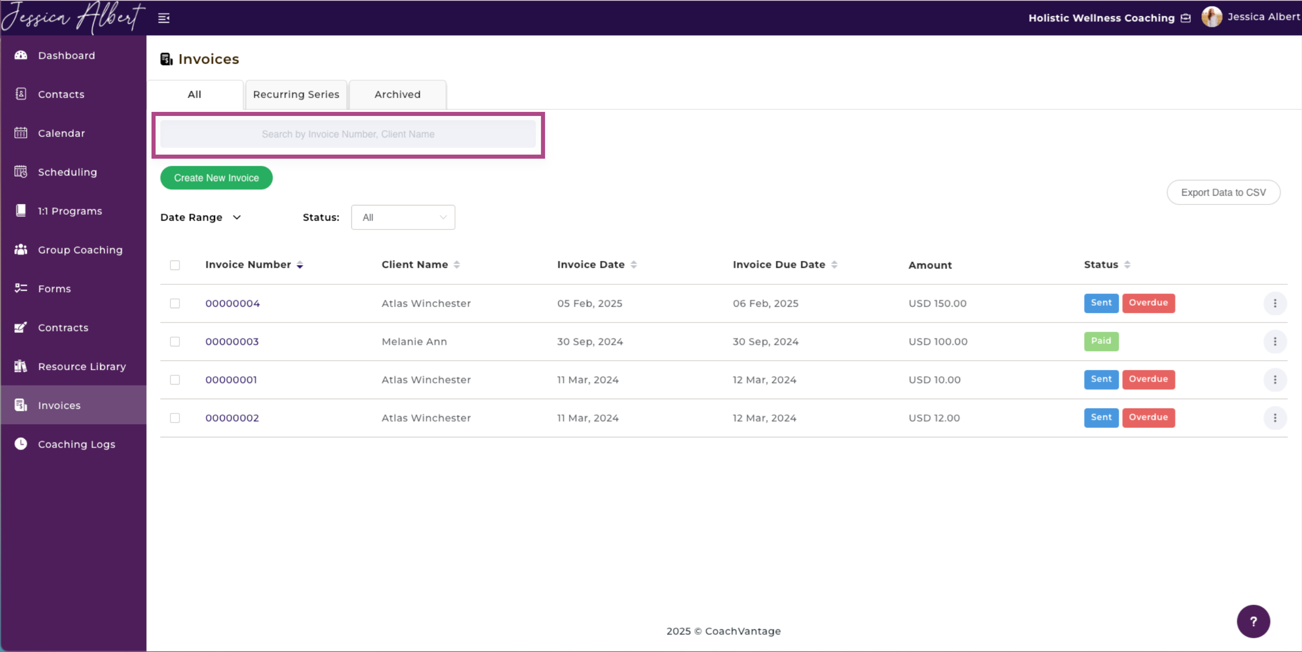Screen dimensions: 1302x652
Task: Click the Coaching Logs clock icon
Action: (21, 444)
